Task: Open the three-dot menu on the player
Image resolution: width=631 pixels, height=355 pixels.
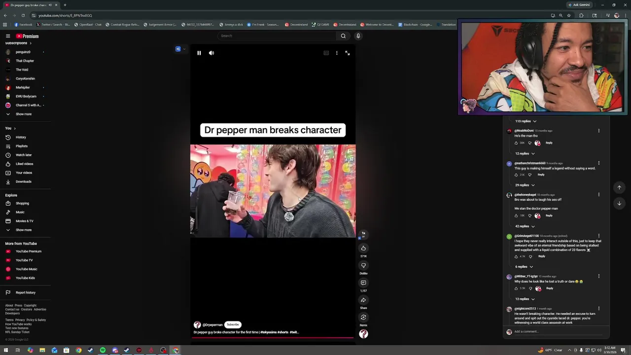Action: pos(337,53)
